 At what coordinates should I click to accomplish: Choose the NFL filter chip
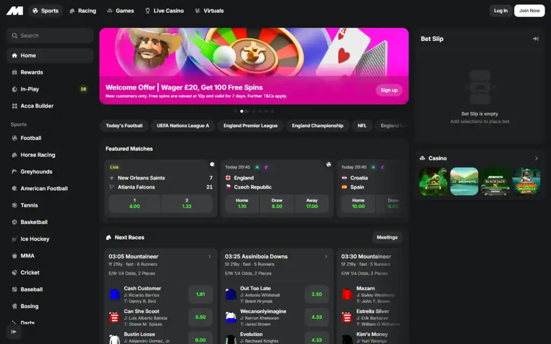362,126
